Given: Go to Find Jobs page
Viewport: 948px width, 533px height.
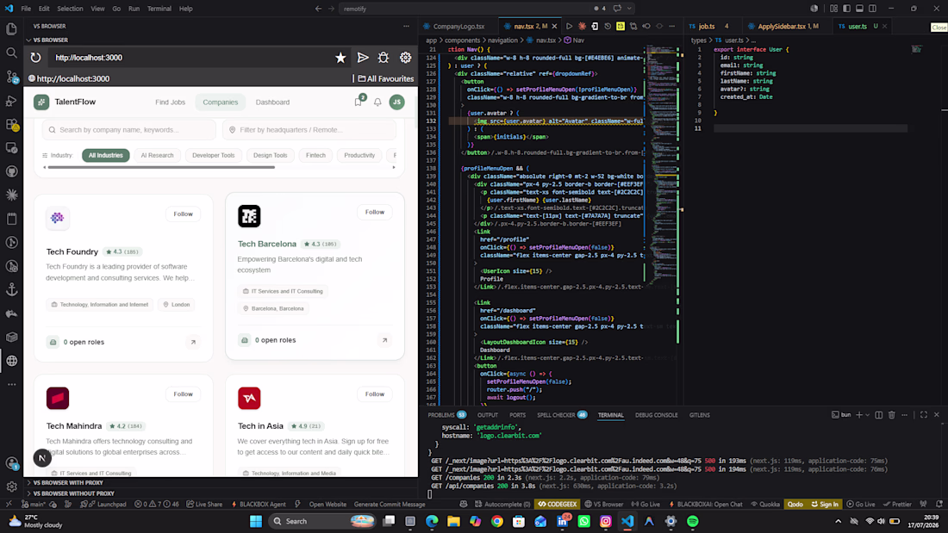Looking at the screenshot, I should click(171, 102).
